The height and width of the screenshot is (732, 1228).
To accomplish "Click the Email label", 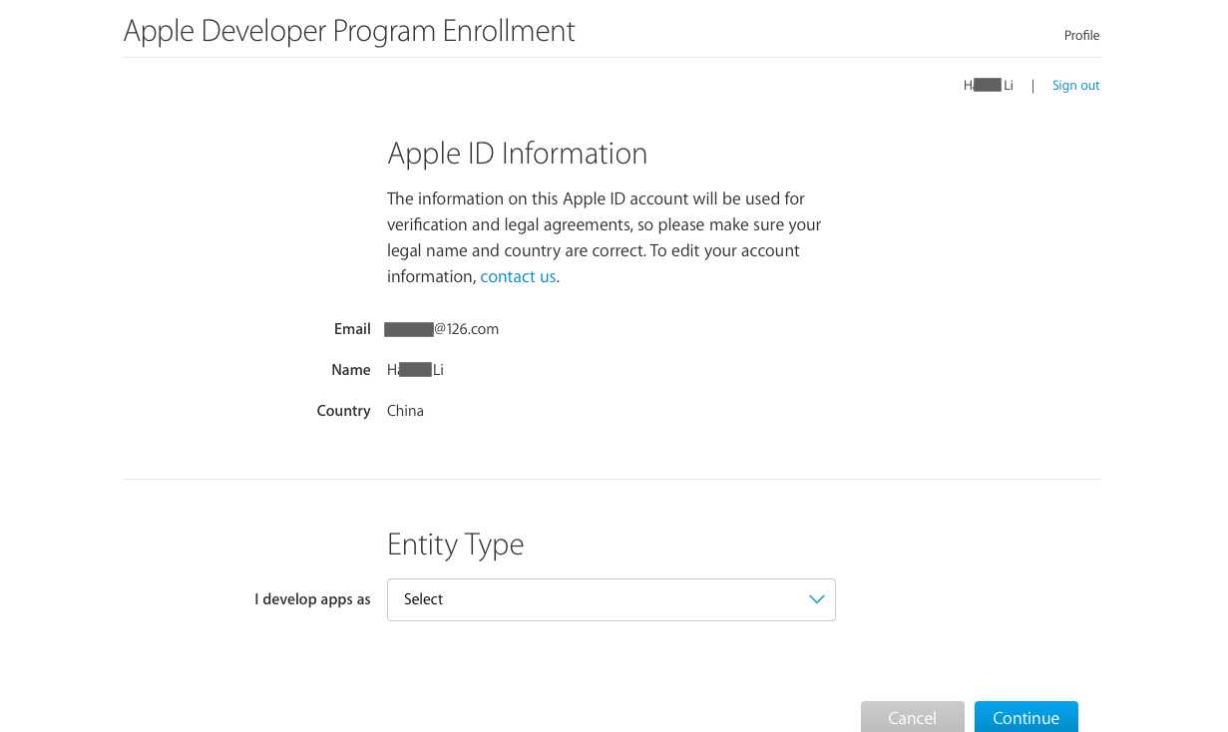I will [x=352, y=329].
